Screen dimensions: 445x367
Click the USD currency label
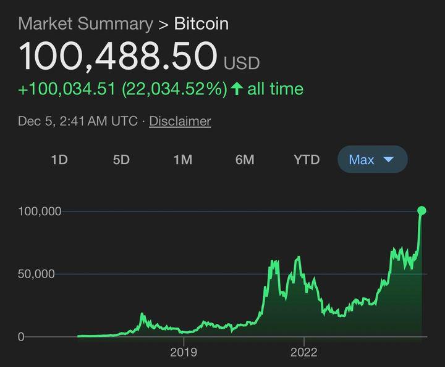(242, 63)
